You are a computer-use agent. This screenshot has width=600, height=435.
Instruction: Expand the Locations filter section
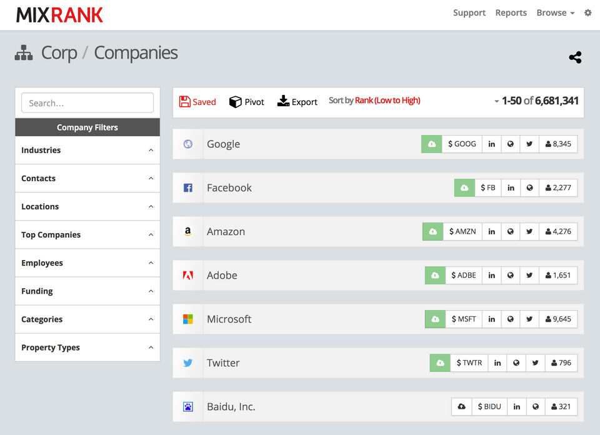click(87, 207)
